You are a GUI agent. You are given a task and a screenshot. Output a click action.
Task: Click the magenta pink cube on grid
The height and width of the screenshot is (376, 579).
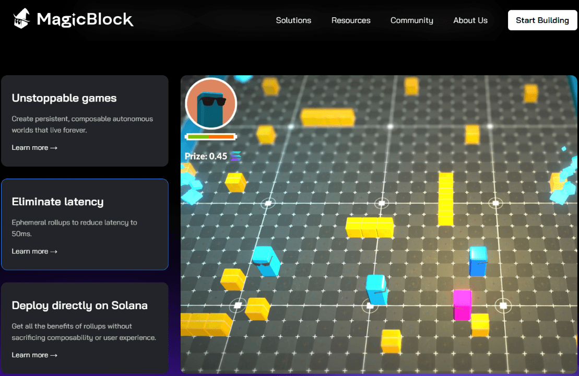click(462, 305)
